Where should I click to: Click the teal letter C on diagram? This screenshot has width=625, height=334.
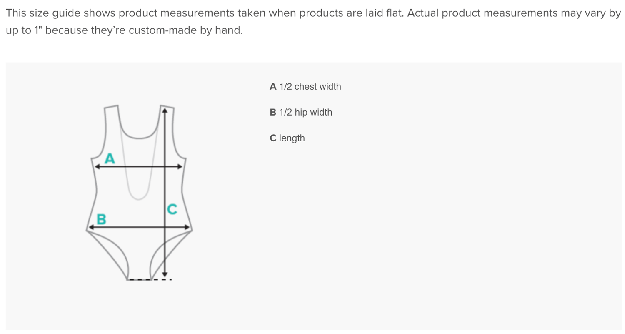(172, 209)
